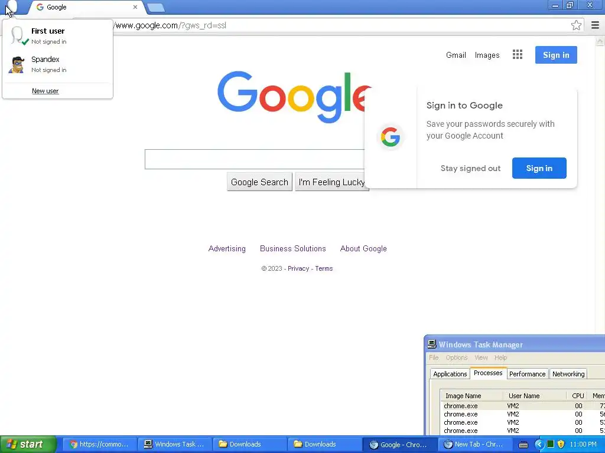Choose Stay signed out
Viewport: 605px width, 453px height.
470,168
